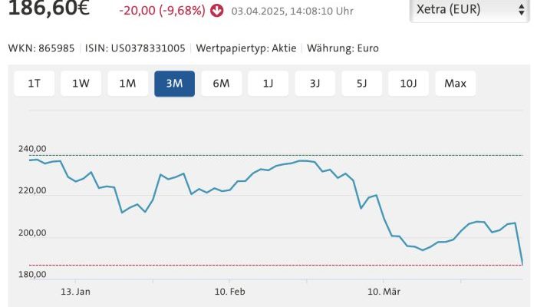Show the Max time range
This screenshot has height=307, width=537.
tap(456, 84)
